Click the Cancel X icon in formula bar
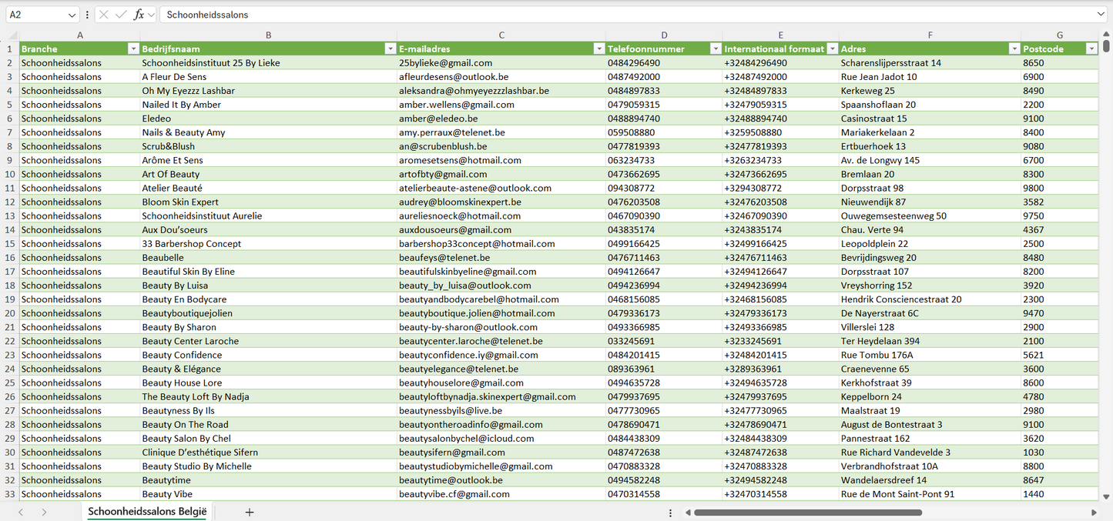 pos(104,15)
